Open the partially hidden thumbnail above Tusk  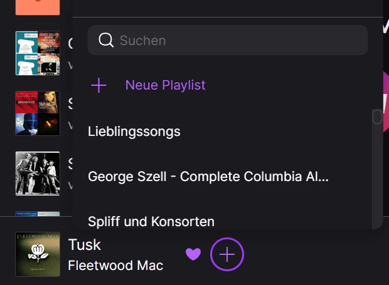(x=38, y=214)
